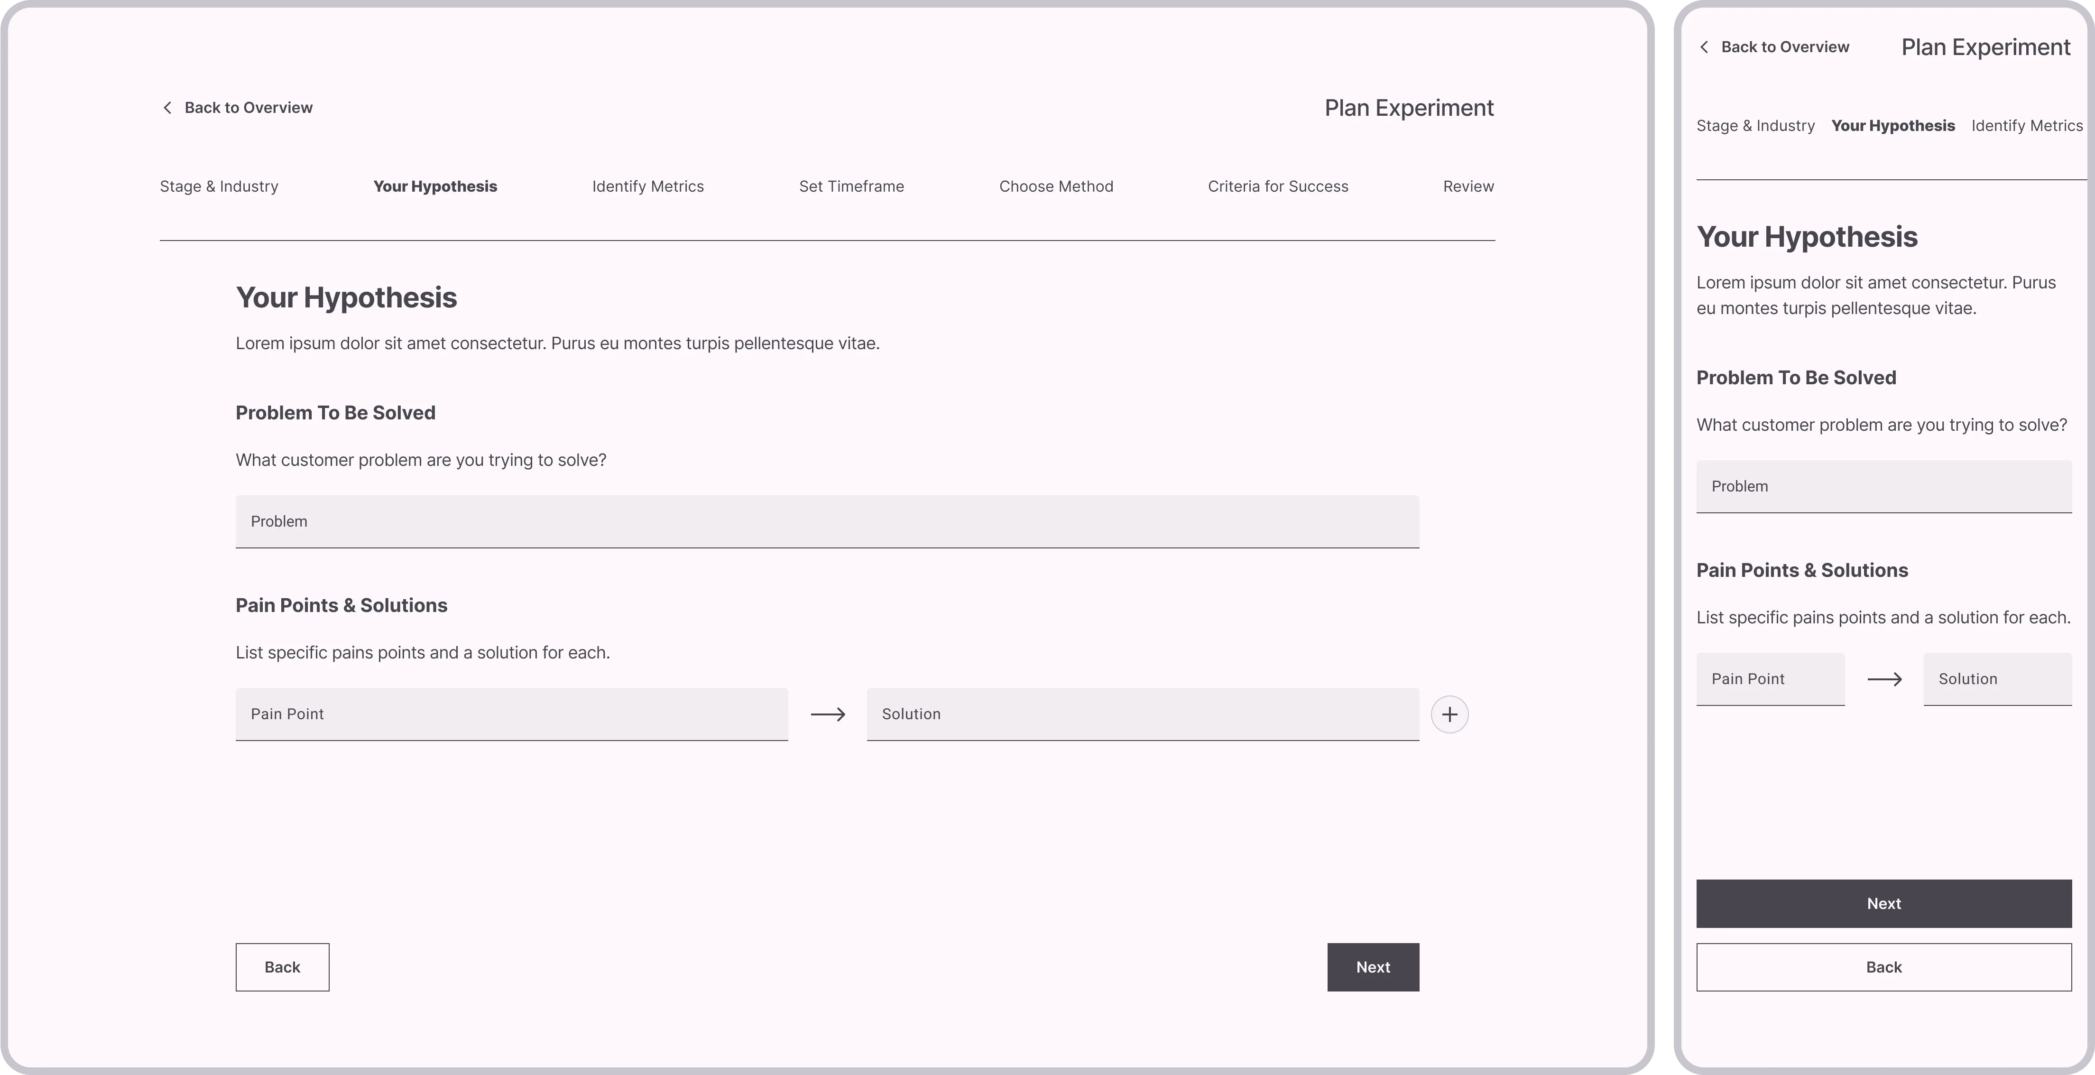Open Identify Metrics in the mobile panel
The height and width of the screenshot is (1075, 2095).
click(2026, 125)
